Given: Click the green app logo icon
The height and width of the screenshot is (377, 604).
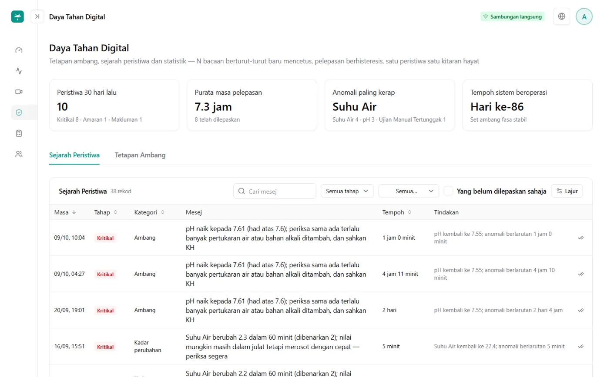Looking at the screenshot, I should coord(17,17).
